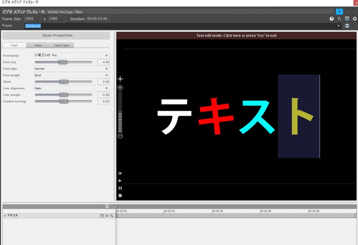Expand the Font weight Bold dropdown

point(106,75)
